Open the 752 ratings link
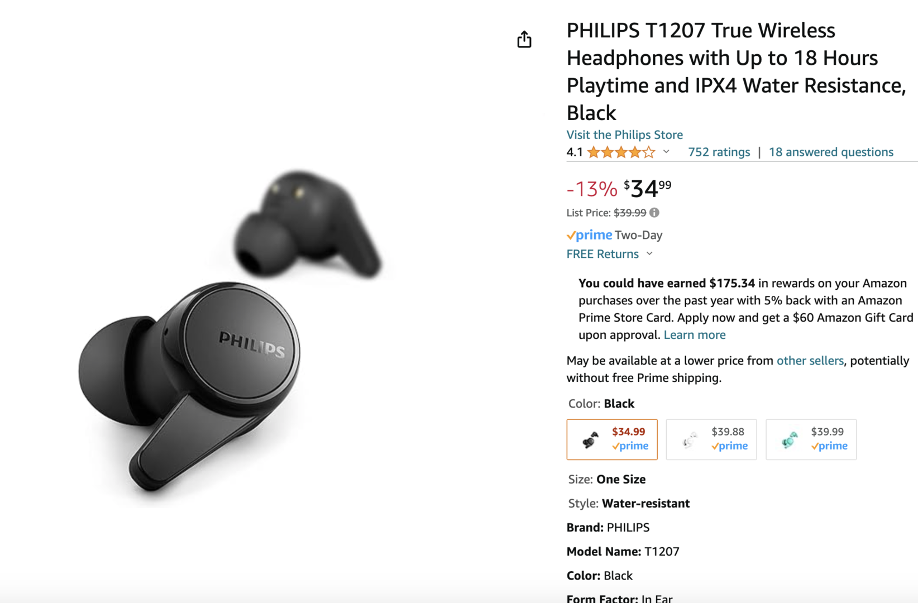 pos(719,152)
